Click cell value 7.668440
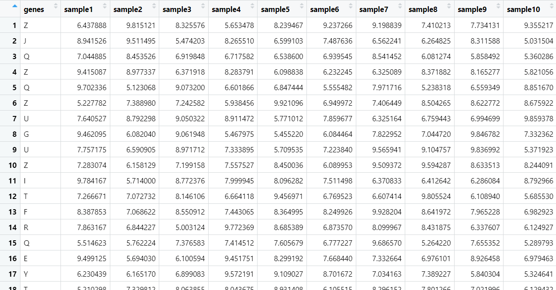 [x=338, y=258]
